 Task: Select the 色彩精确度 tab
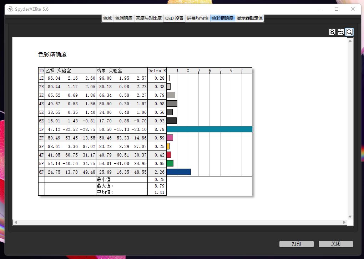click(x=222, y=18)
